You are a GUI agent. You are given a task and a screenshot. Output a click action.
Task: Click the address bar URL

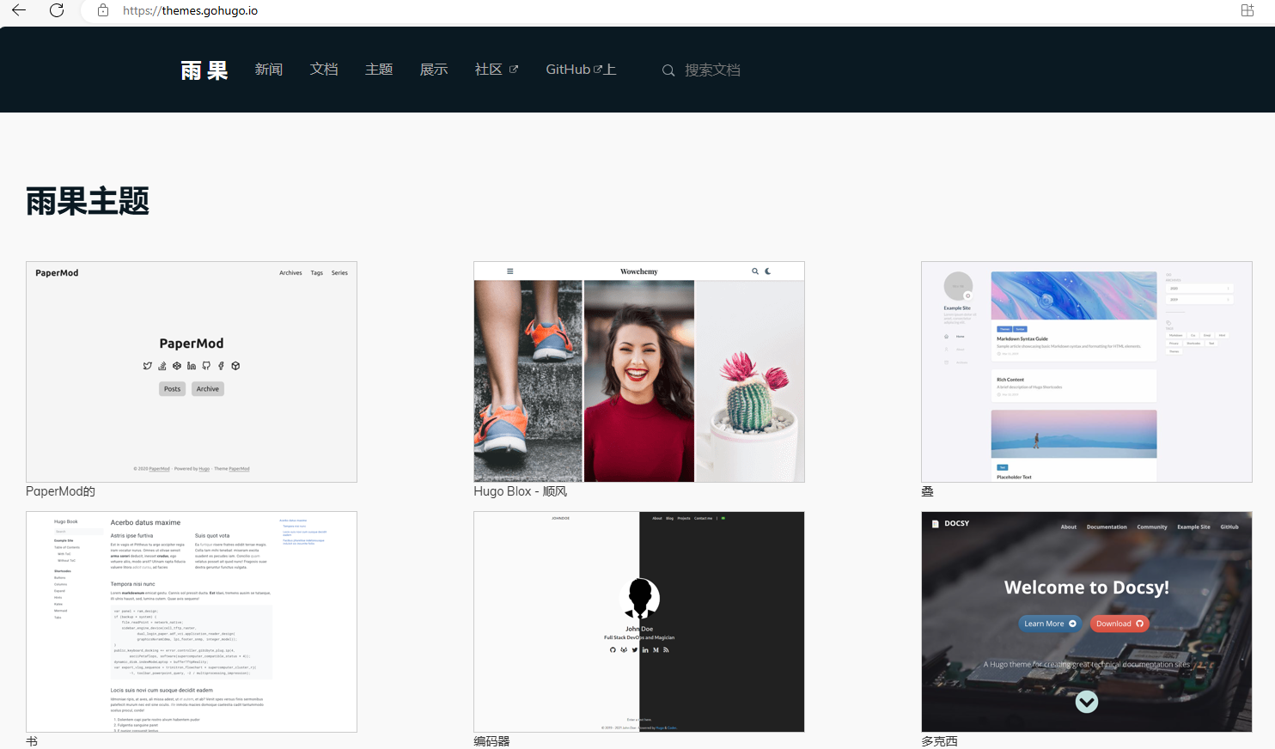[x=190, y=10]
